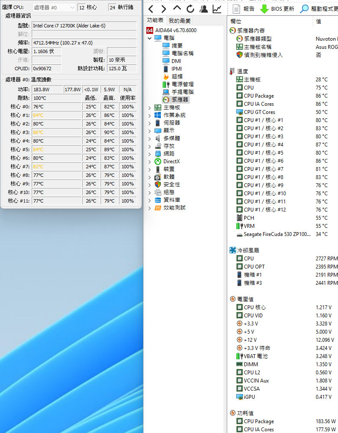The height and width of the screenshot is (433, 338).
Task: Select DMI in the tree
Action: coord(172,61)
